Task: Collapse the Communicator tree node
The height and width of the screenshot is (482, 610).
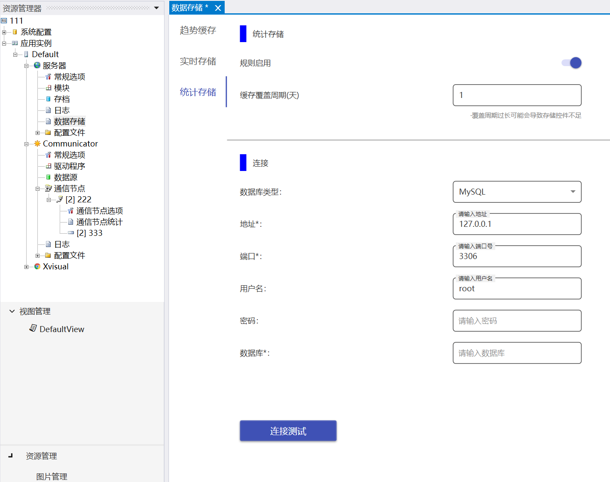Action: (26, 144)
